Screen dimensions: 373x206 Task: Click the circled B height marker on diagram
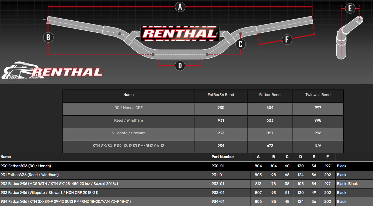point(48,37)
